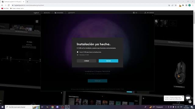
Task: Click the orange folder extension icon
Action: 180,5
